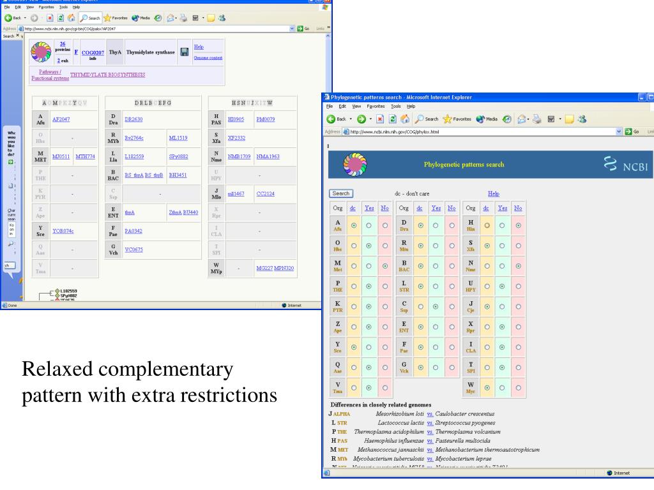Click Forward arrow in Phylogenetic patterns window
This screenshot has height=490, width=654.
tap(361, 119)
